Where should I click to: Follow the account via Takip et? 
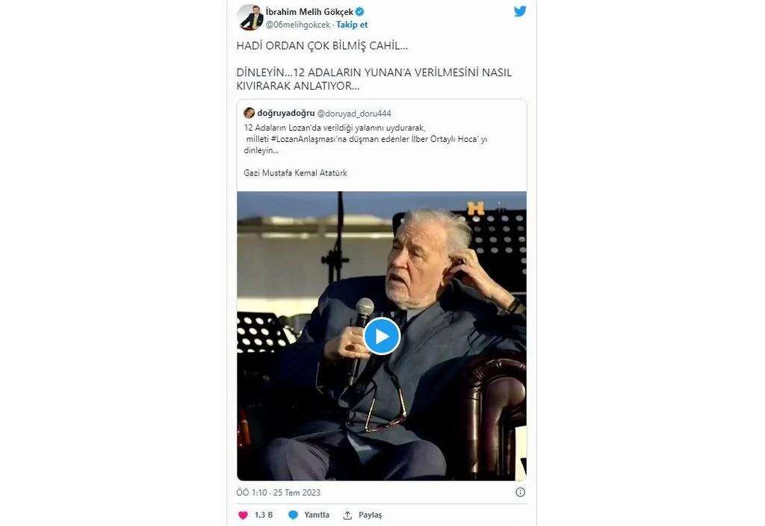tap(352, 25)
